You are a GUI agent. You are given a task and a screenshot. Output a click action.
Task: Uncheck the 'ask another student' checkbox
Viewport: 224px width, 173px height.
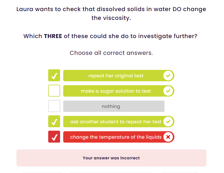coord(54,122)
